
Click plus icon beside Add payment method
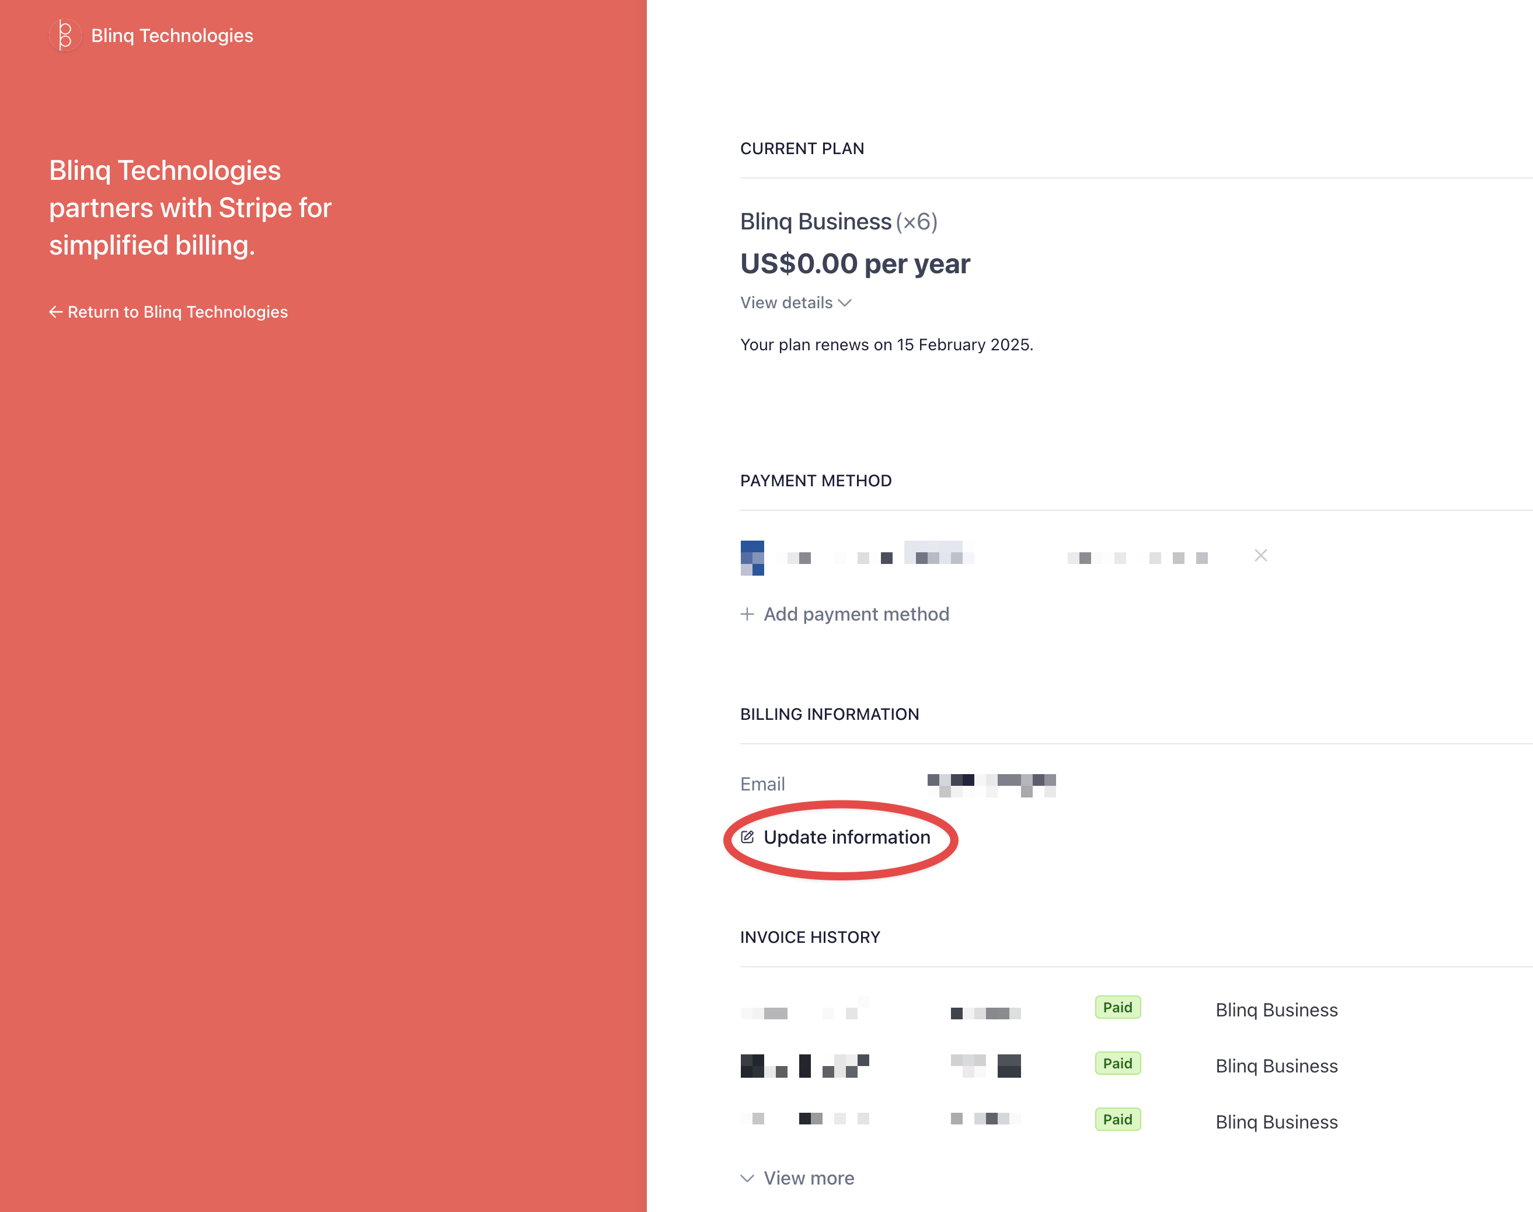tap(747, 615)
